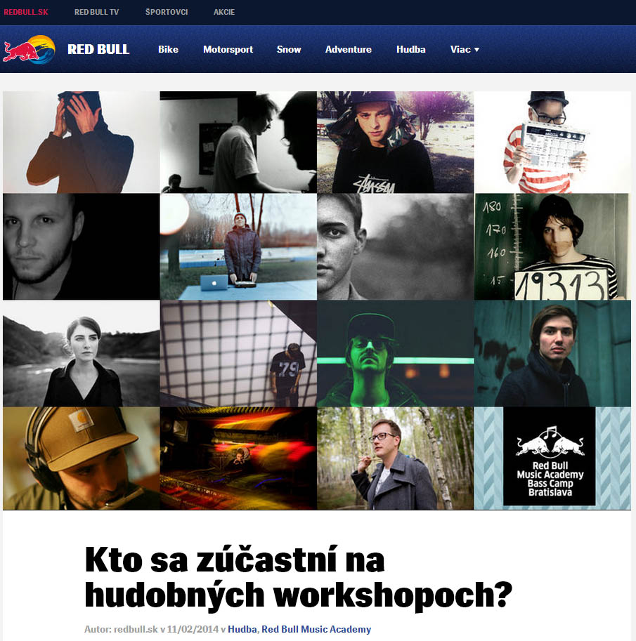Go to the Motorsport section
The height and width of the screenshot is (641, 636).
pyautogui.click(x=228, y=49)
